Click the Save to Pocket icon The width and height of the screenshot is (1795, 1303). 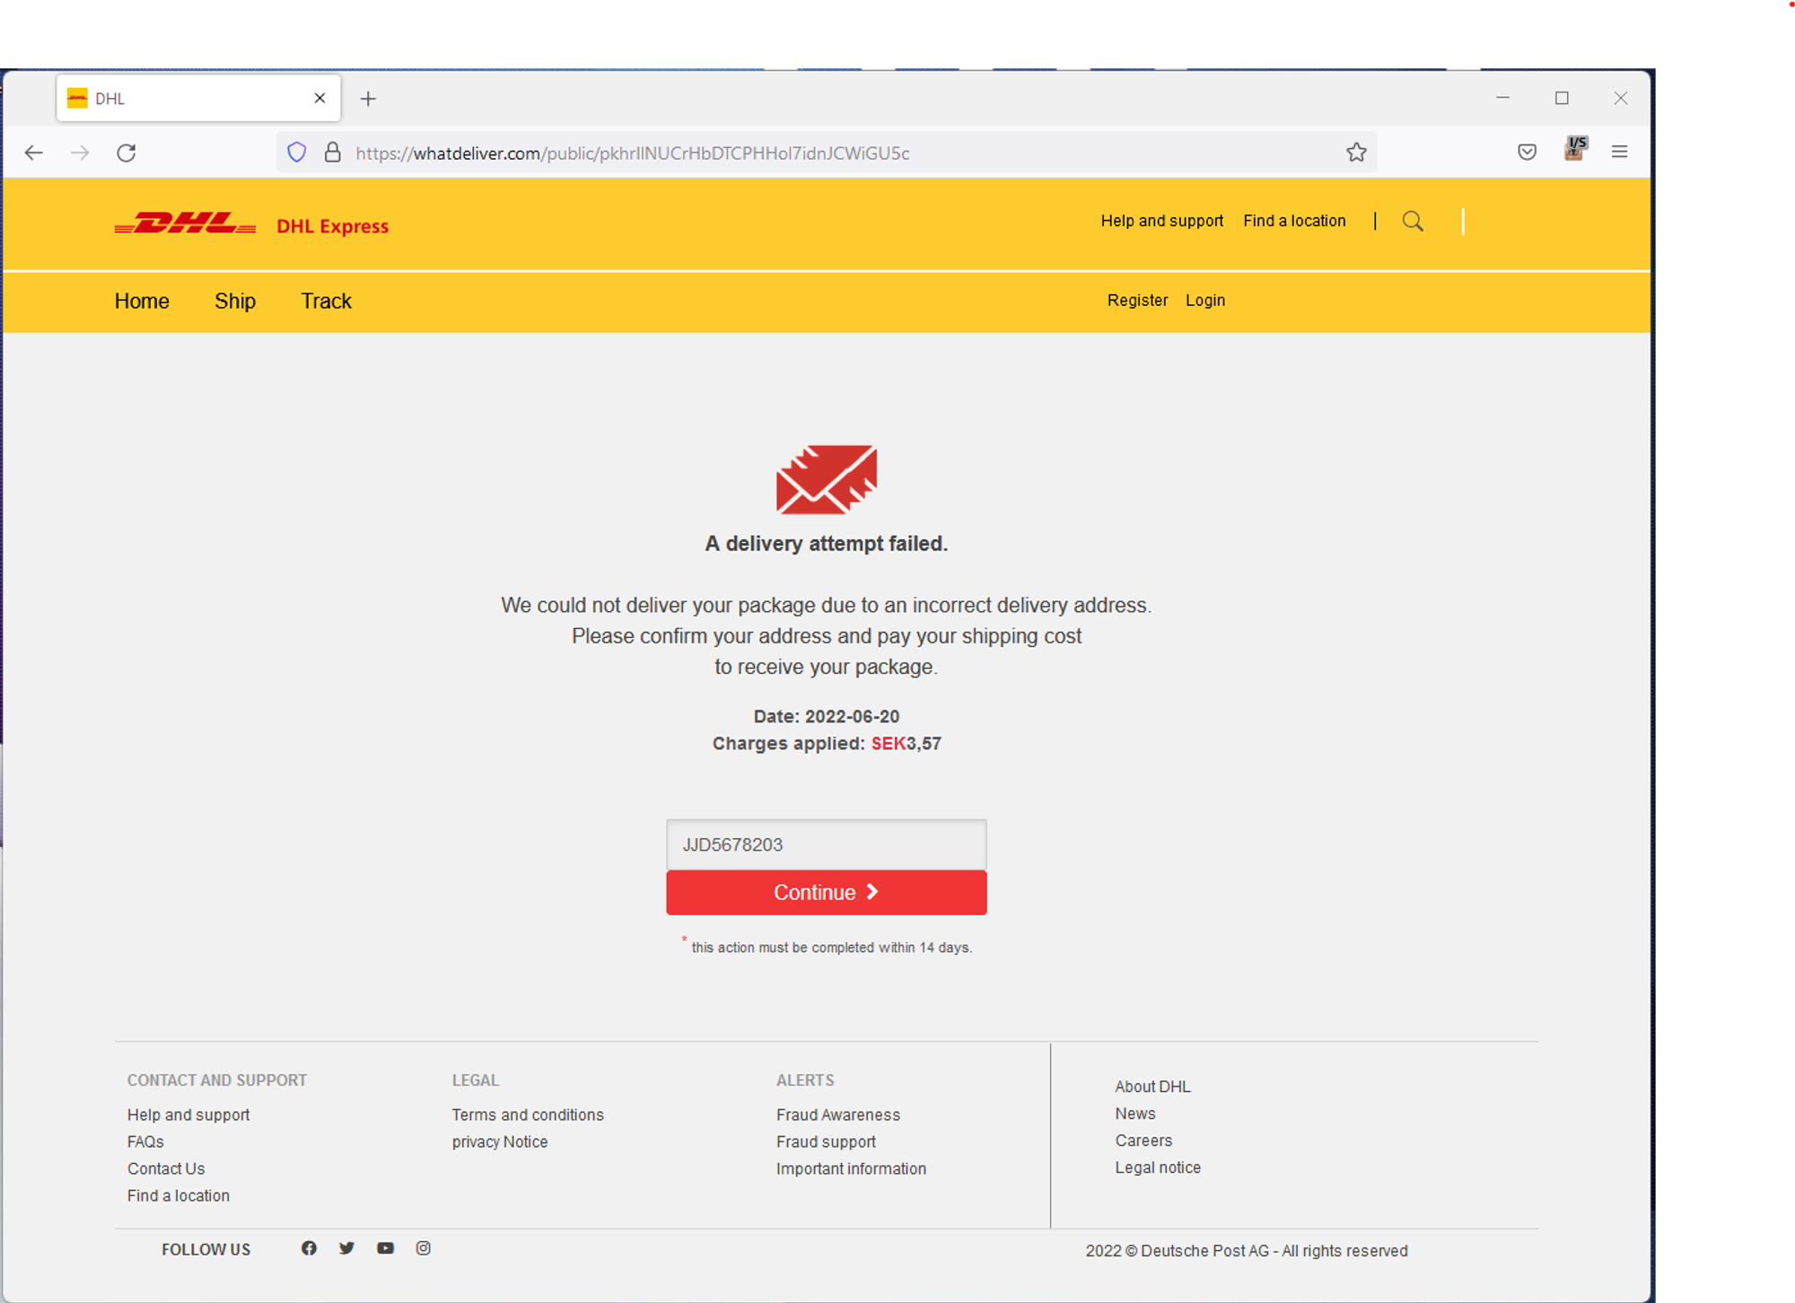click(1527, 153)
